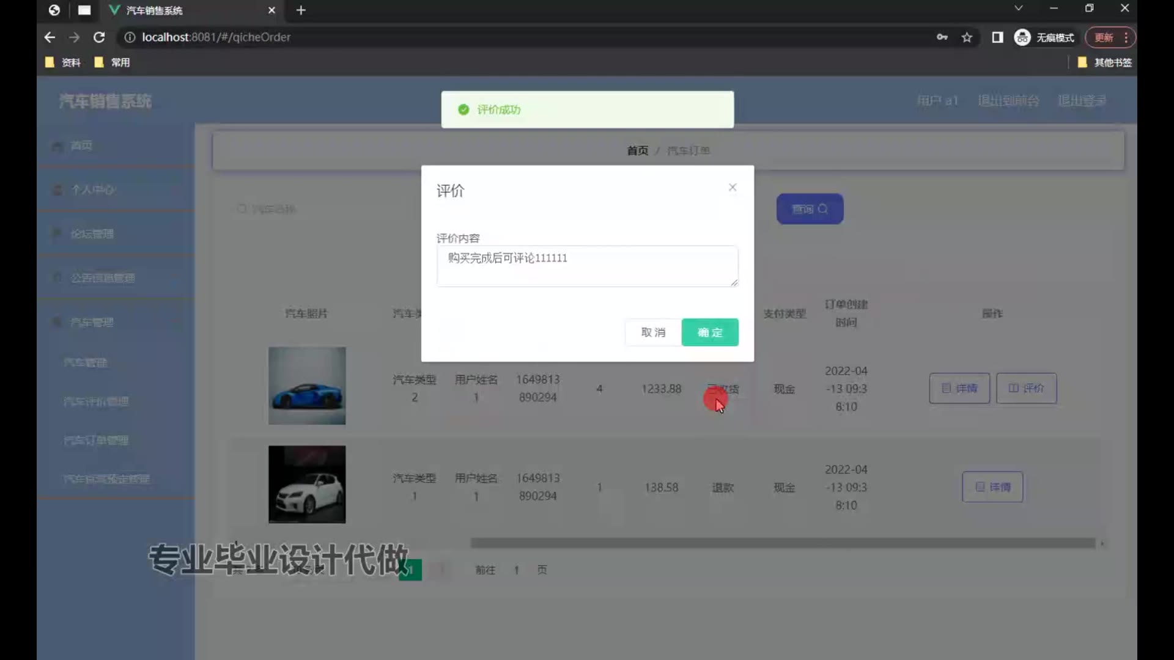
Task: Click the 取消 button in dialog
Action: [653, 332]
